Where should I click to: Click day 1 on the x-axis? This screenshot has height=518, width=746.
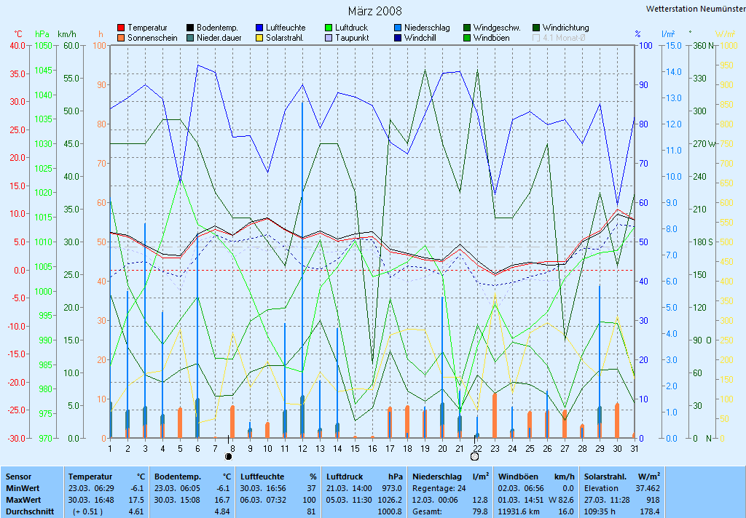click(x=110, y=449)
